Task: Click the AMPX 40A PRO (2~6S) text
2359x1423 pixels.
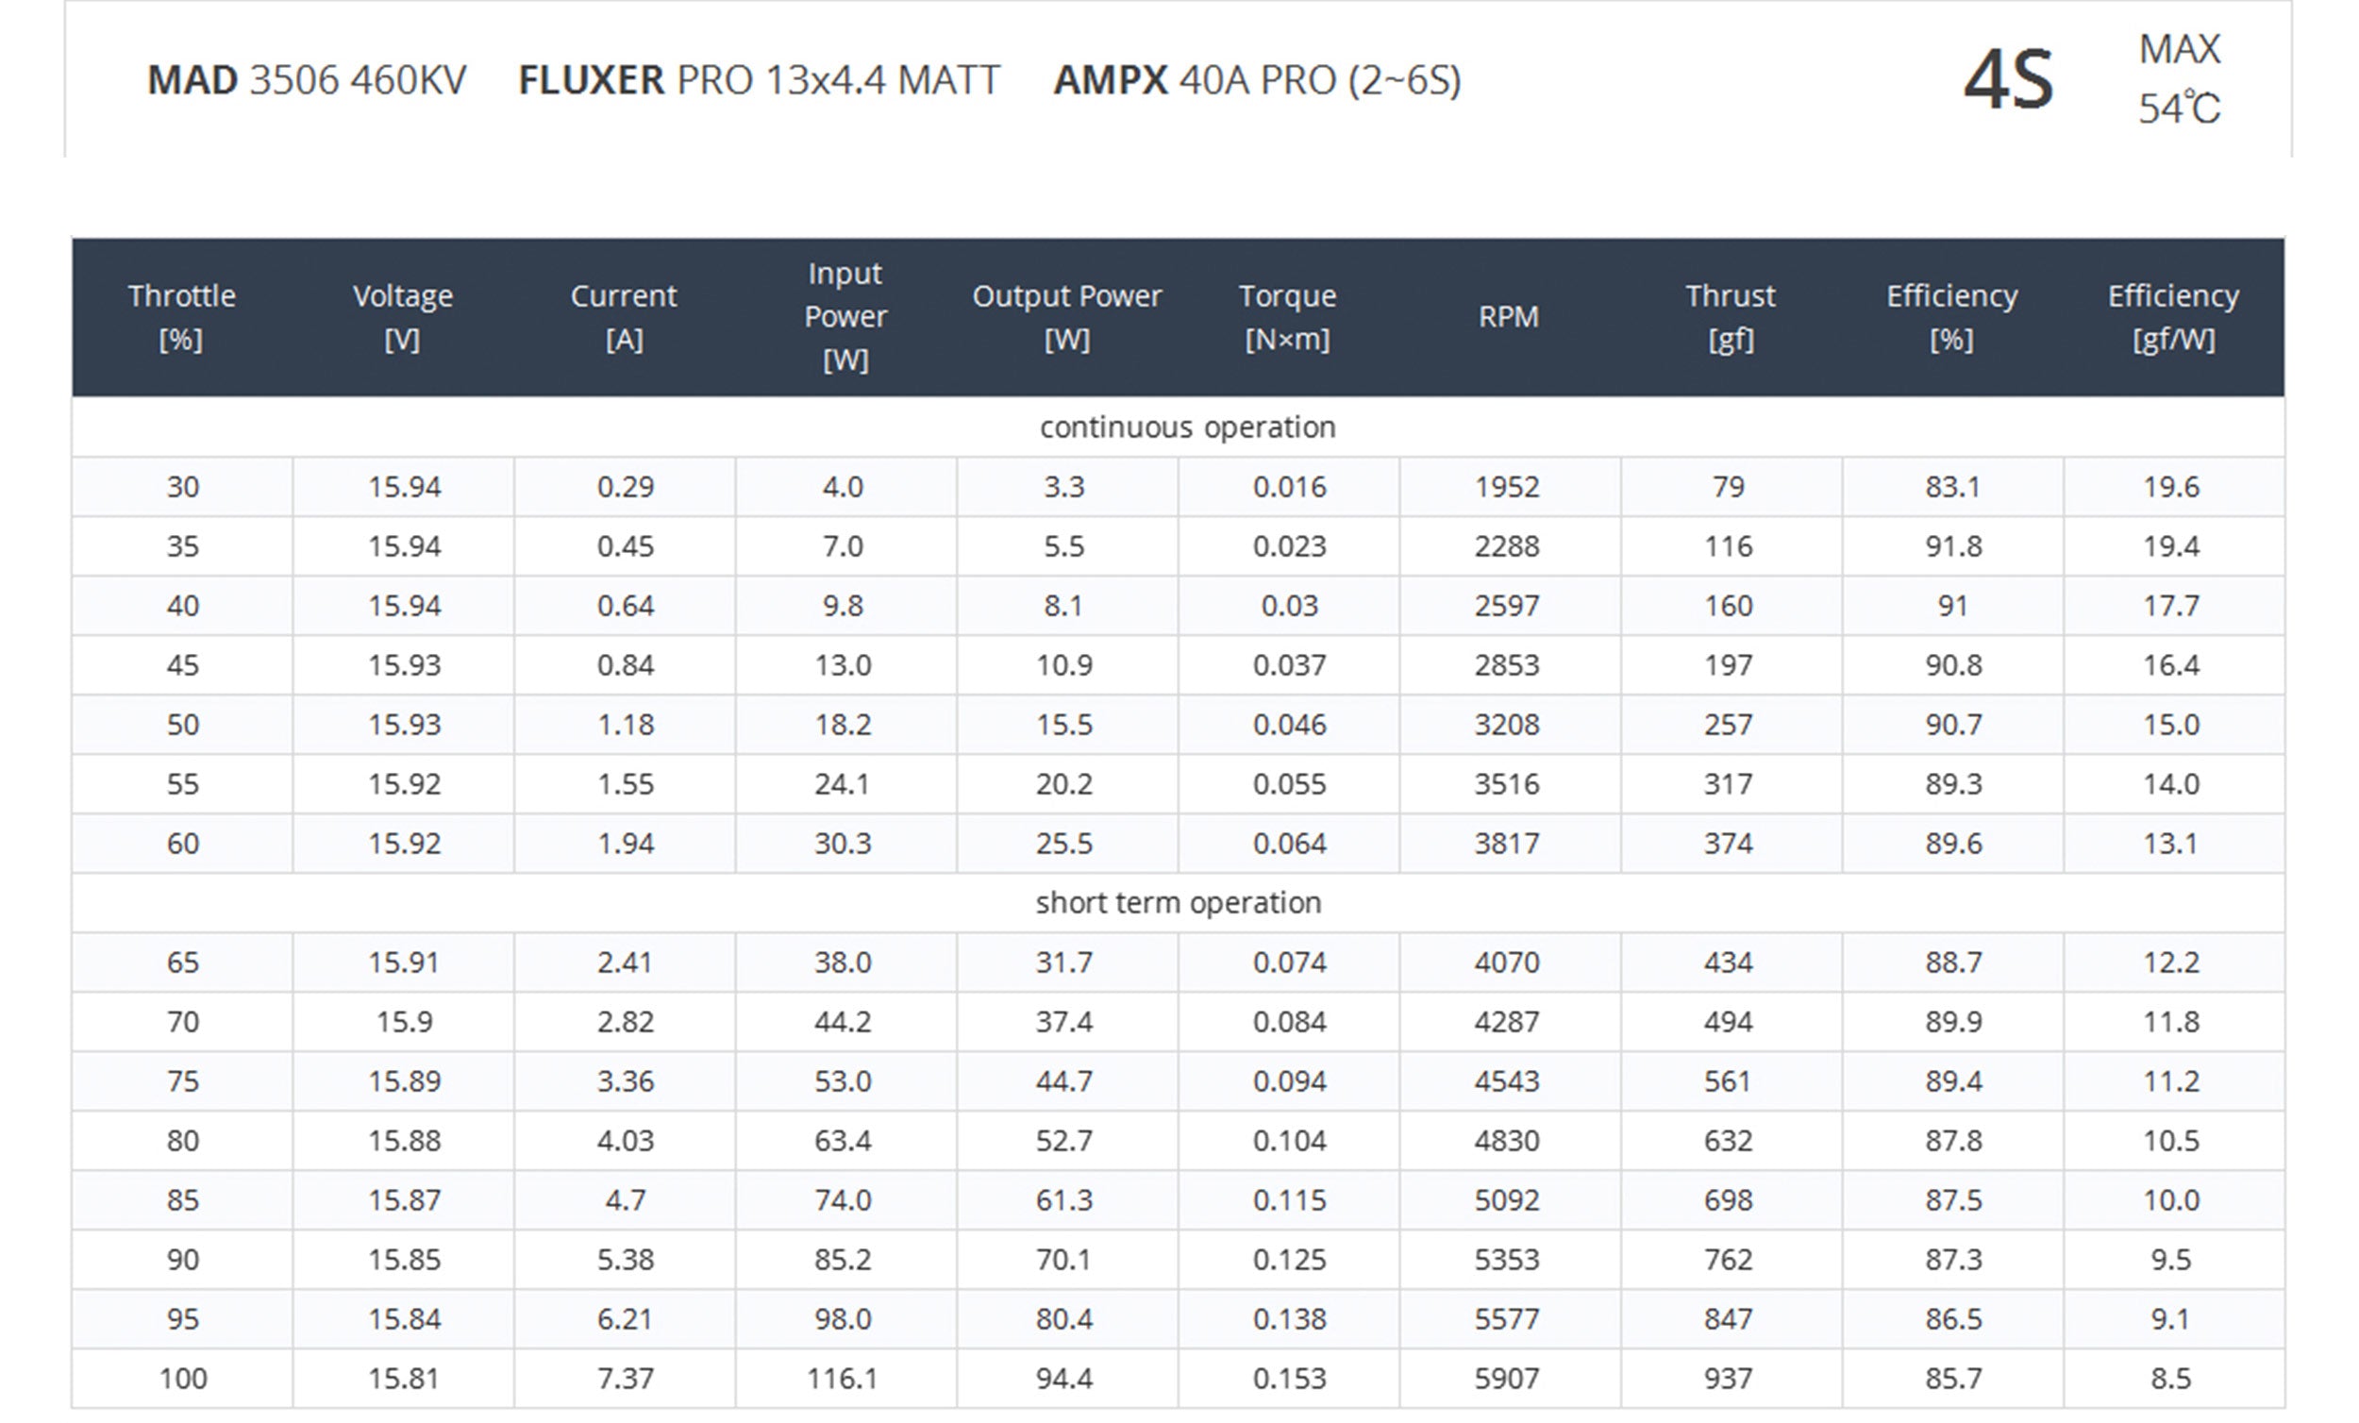Action: (1257, 80)
